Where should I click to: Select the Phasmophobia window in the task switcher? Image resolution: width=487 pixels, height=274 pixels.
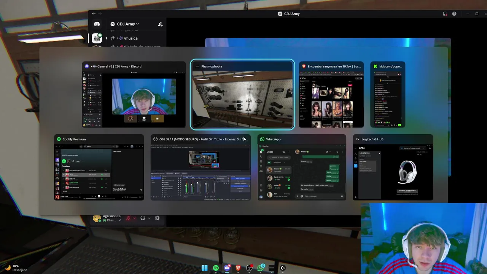[242, 94]
